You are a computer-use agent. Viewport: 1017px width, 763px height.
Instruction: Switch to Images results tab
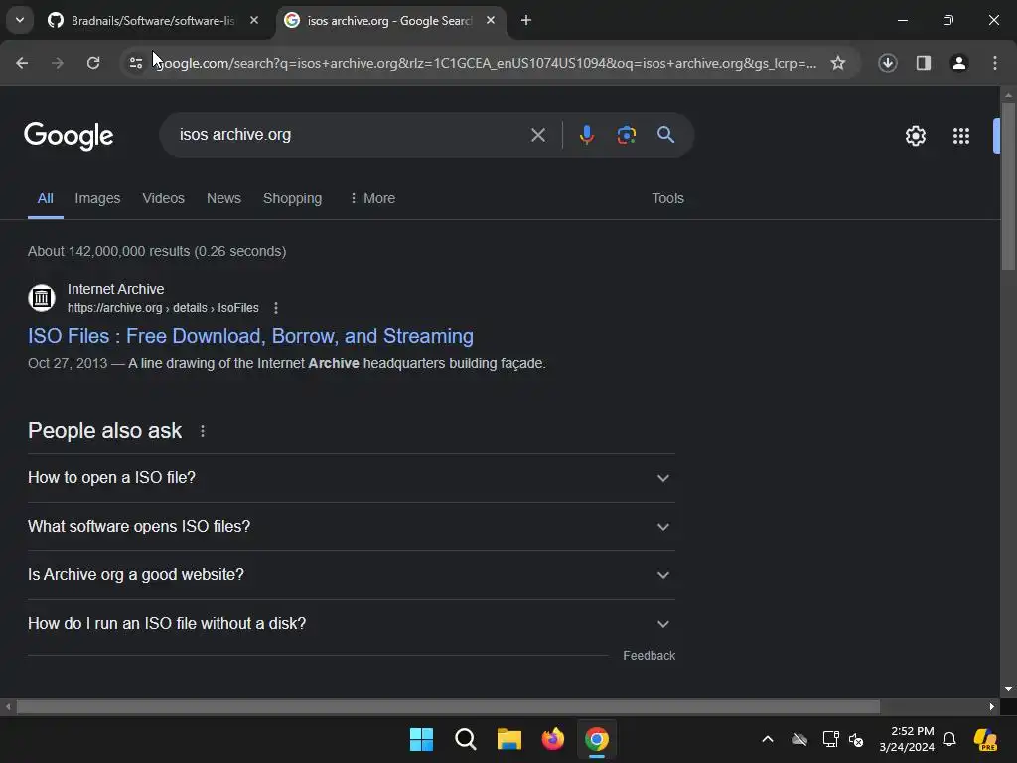(x=97, y=198)
